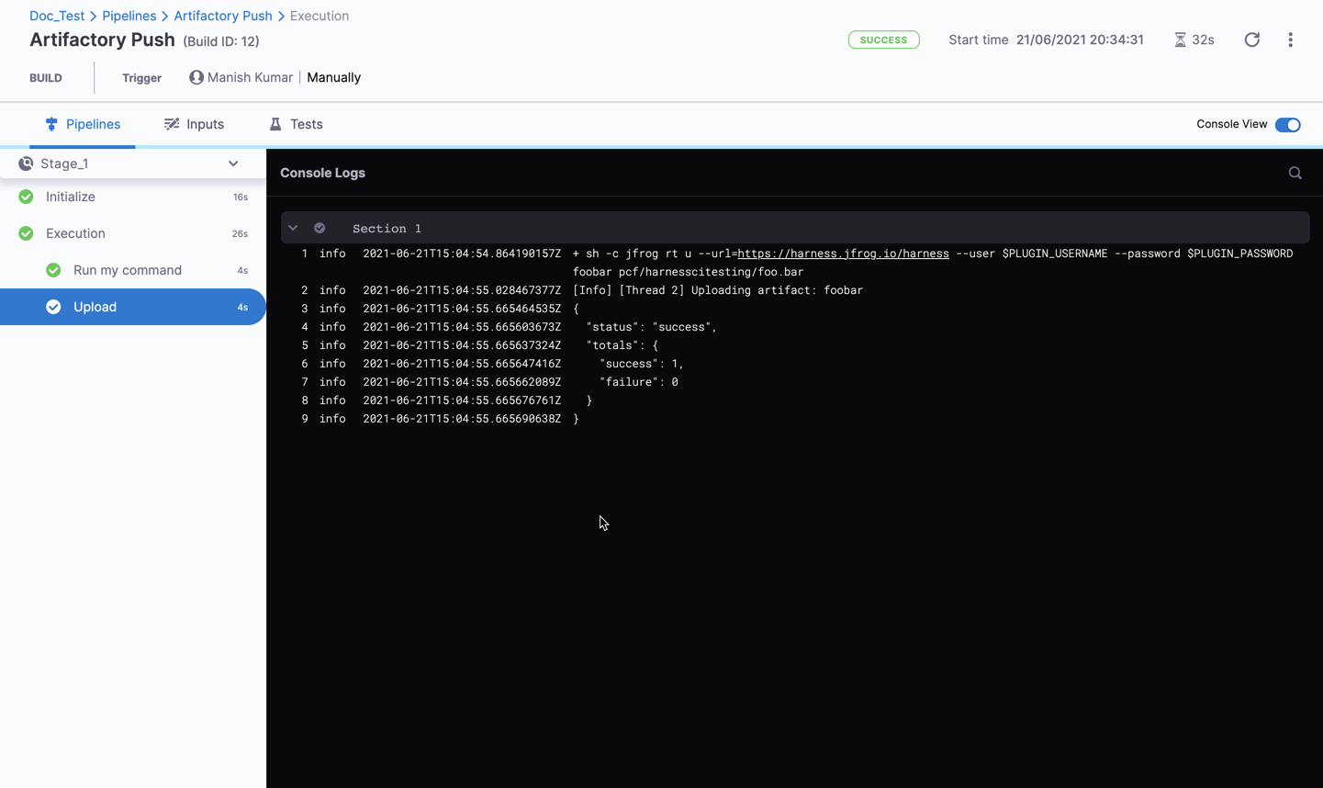The width and height of the screenshot is (1323, 788).
Task: Click the green check beside Initialize
Action: click(x=26, y=197)
